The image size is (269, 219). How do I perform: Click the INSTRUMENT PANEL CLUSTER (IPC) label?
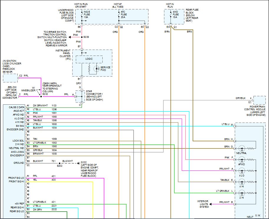point(63,55)
